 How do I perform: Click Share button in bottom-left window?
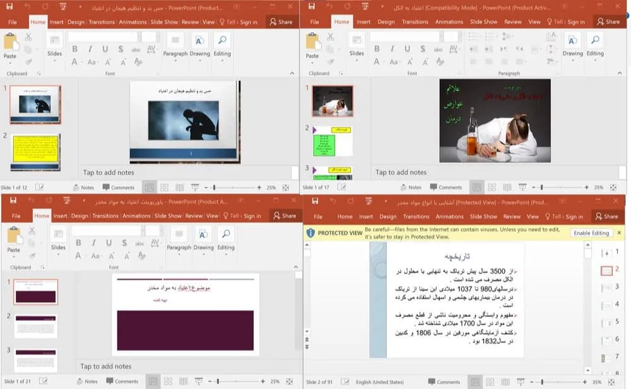[285, 216]
